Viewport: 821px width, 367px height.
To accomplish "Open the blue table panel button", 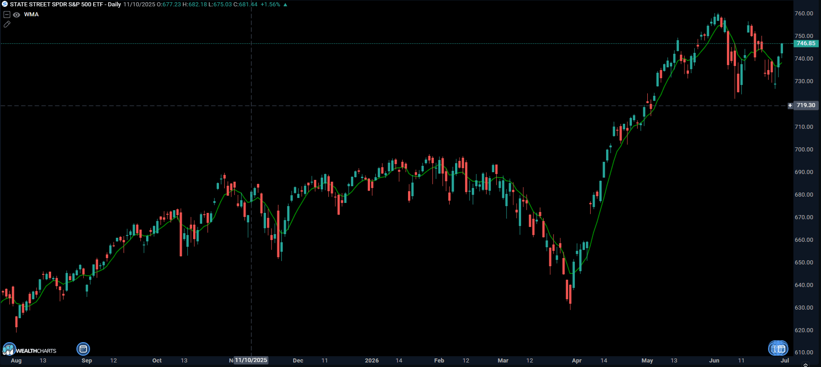I will [x=778, y=348].
